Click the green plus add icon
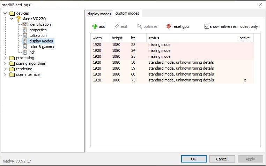This screenshot has width=266, height=166. point(95,26)
